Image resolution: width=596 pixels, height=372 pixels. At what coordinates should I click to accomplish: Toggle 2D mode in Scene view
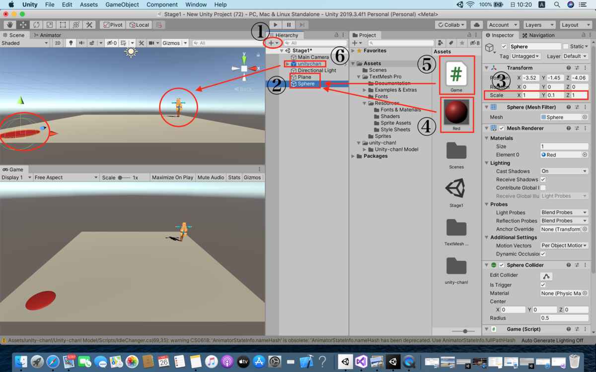58,43
